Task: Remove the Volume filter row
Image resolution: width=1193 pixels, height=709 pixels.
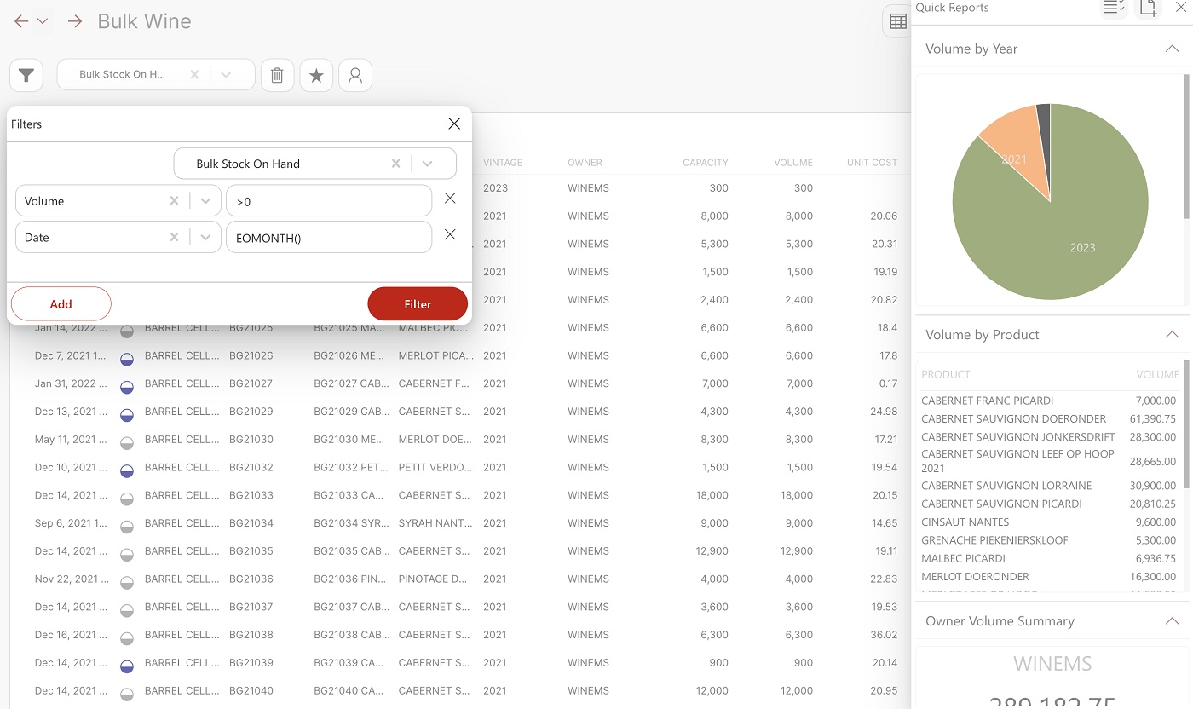Action: tap(450, 199)
